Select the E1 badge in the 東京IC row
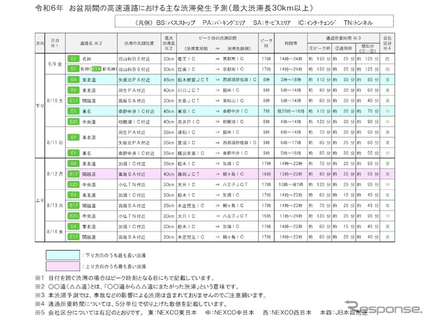 73,111
